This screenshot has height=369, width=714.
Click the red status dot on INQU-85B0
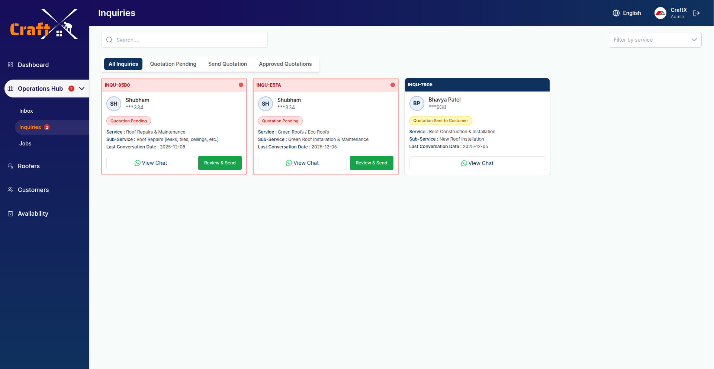click(241, 85)
